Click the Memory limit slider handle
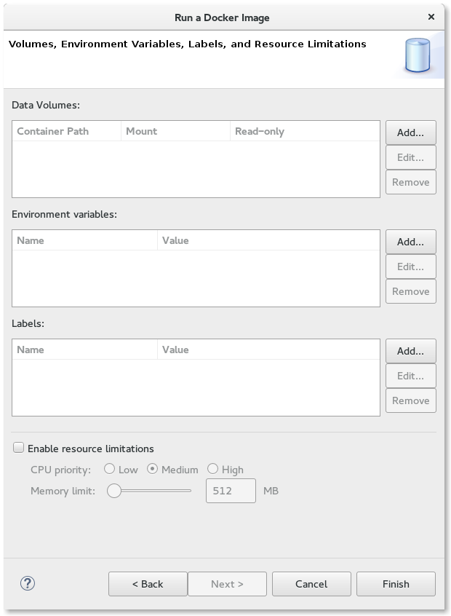The height and width of the screenshot is (616, 451). (x=114, y=491)
